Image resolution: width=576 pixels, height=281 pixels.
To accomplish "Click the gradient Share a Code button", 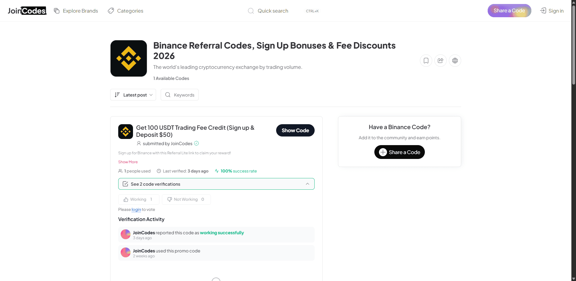I will point(509,11).
